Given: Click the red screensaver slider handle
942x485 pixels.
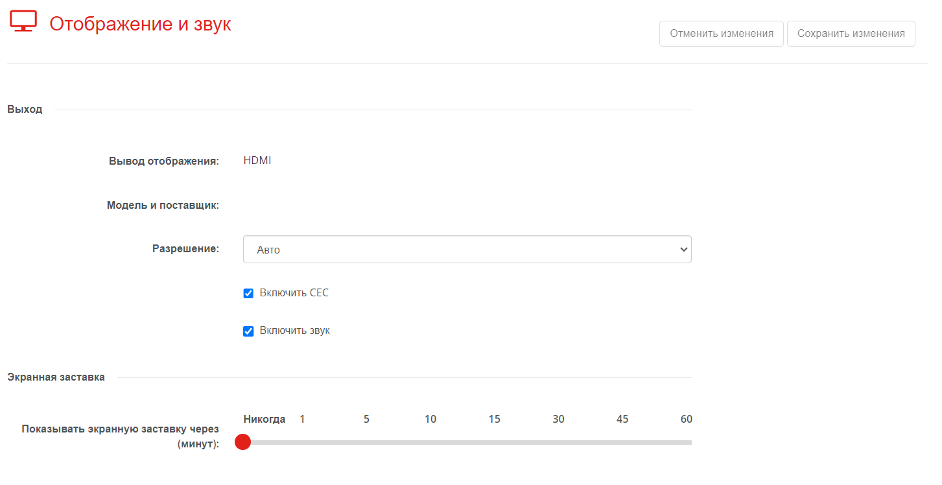Looking at the screenshot, I should click(242, 442).
